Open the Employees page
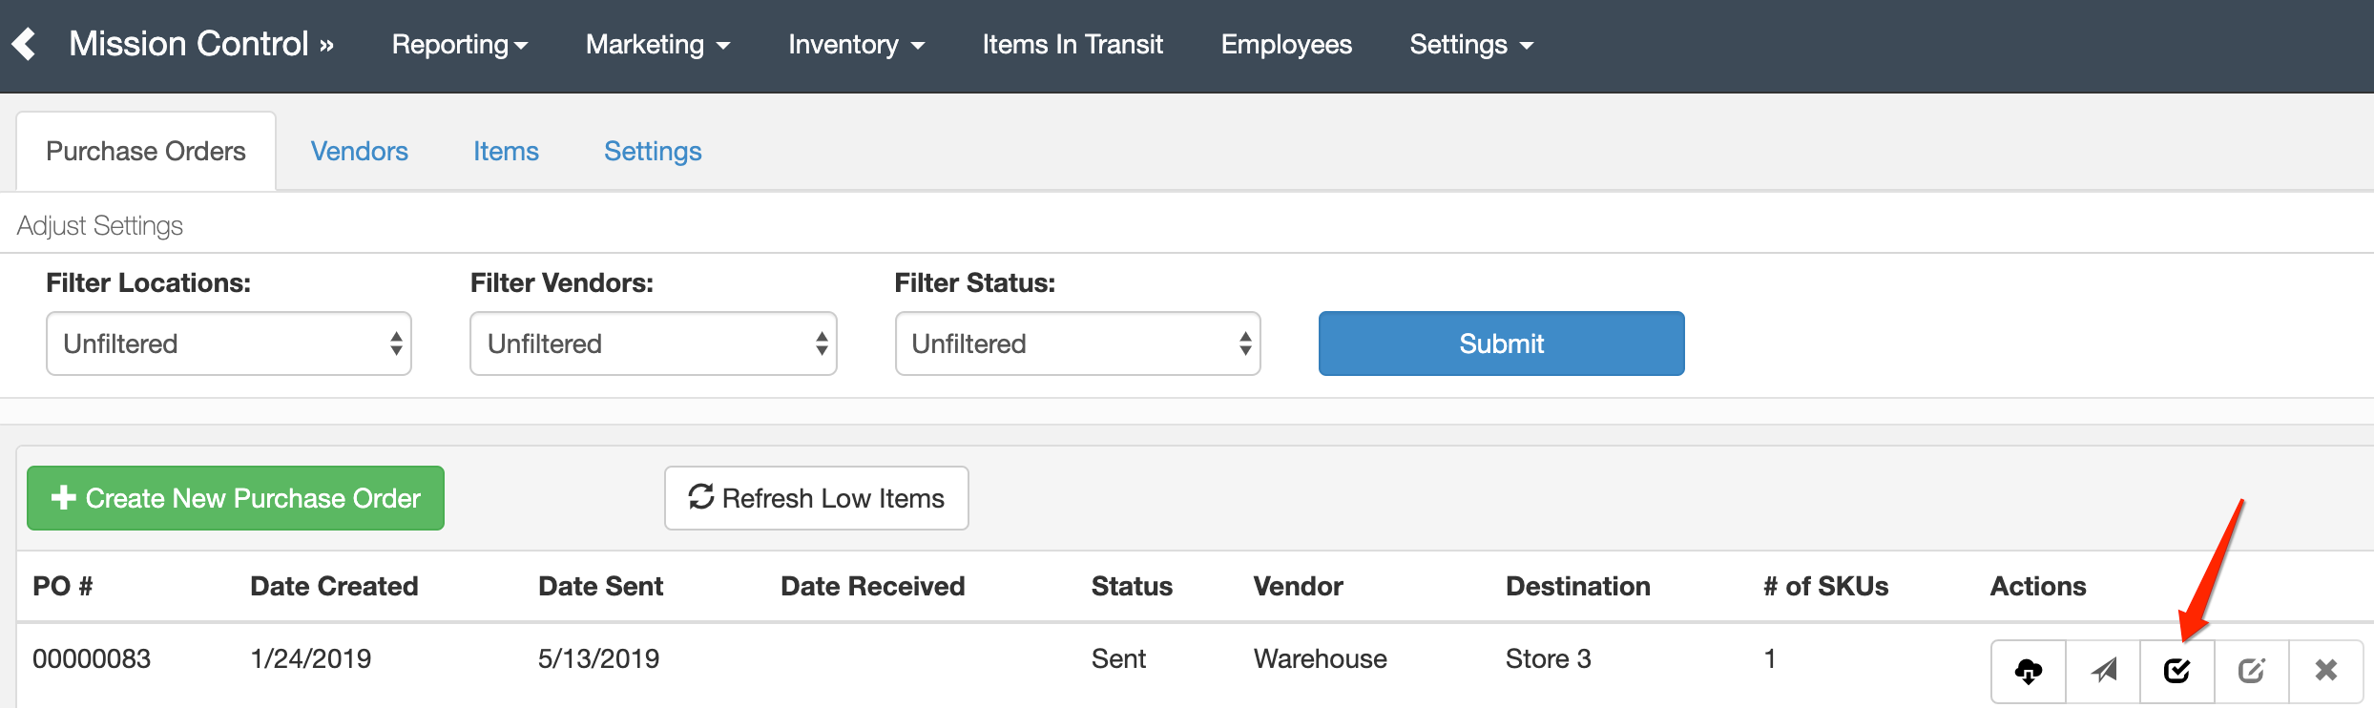The image size is (2374, 708). click(1286, 44)
